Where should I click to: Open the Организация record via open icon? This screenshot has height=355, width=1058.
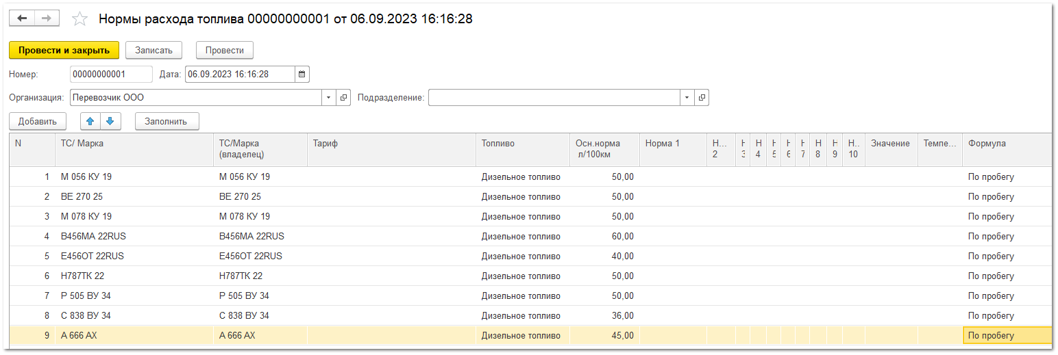point(344,98)
